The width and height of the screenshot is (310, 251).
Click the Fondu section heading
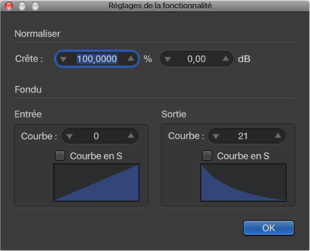[x=28, y=89]
